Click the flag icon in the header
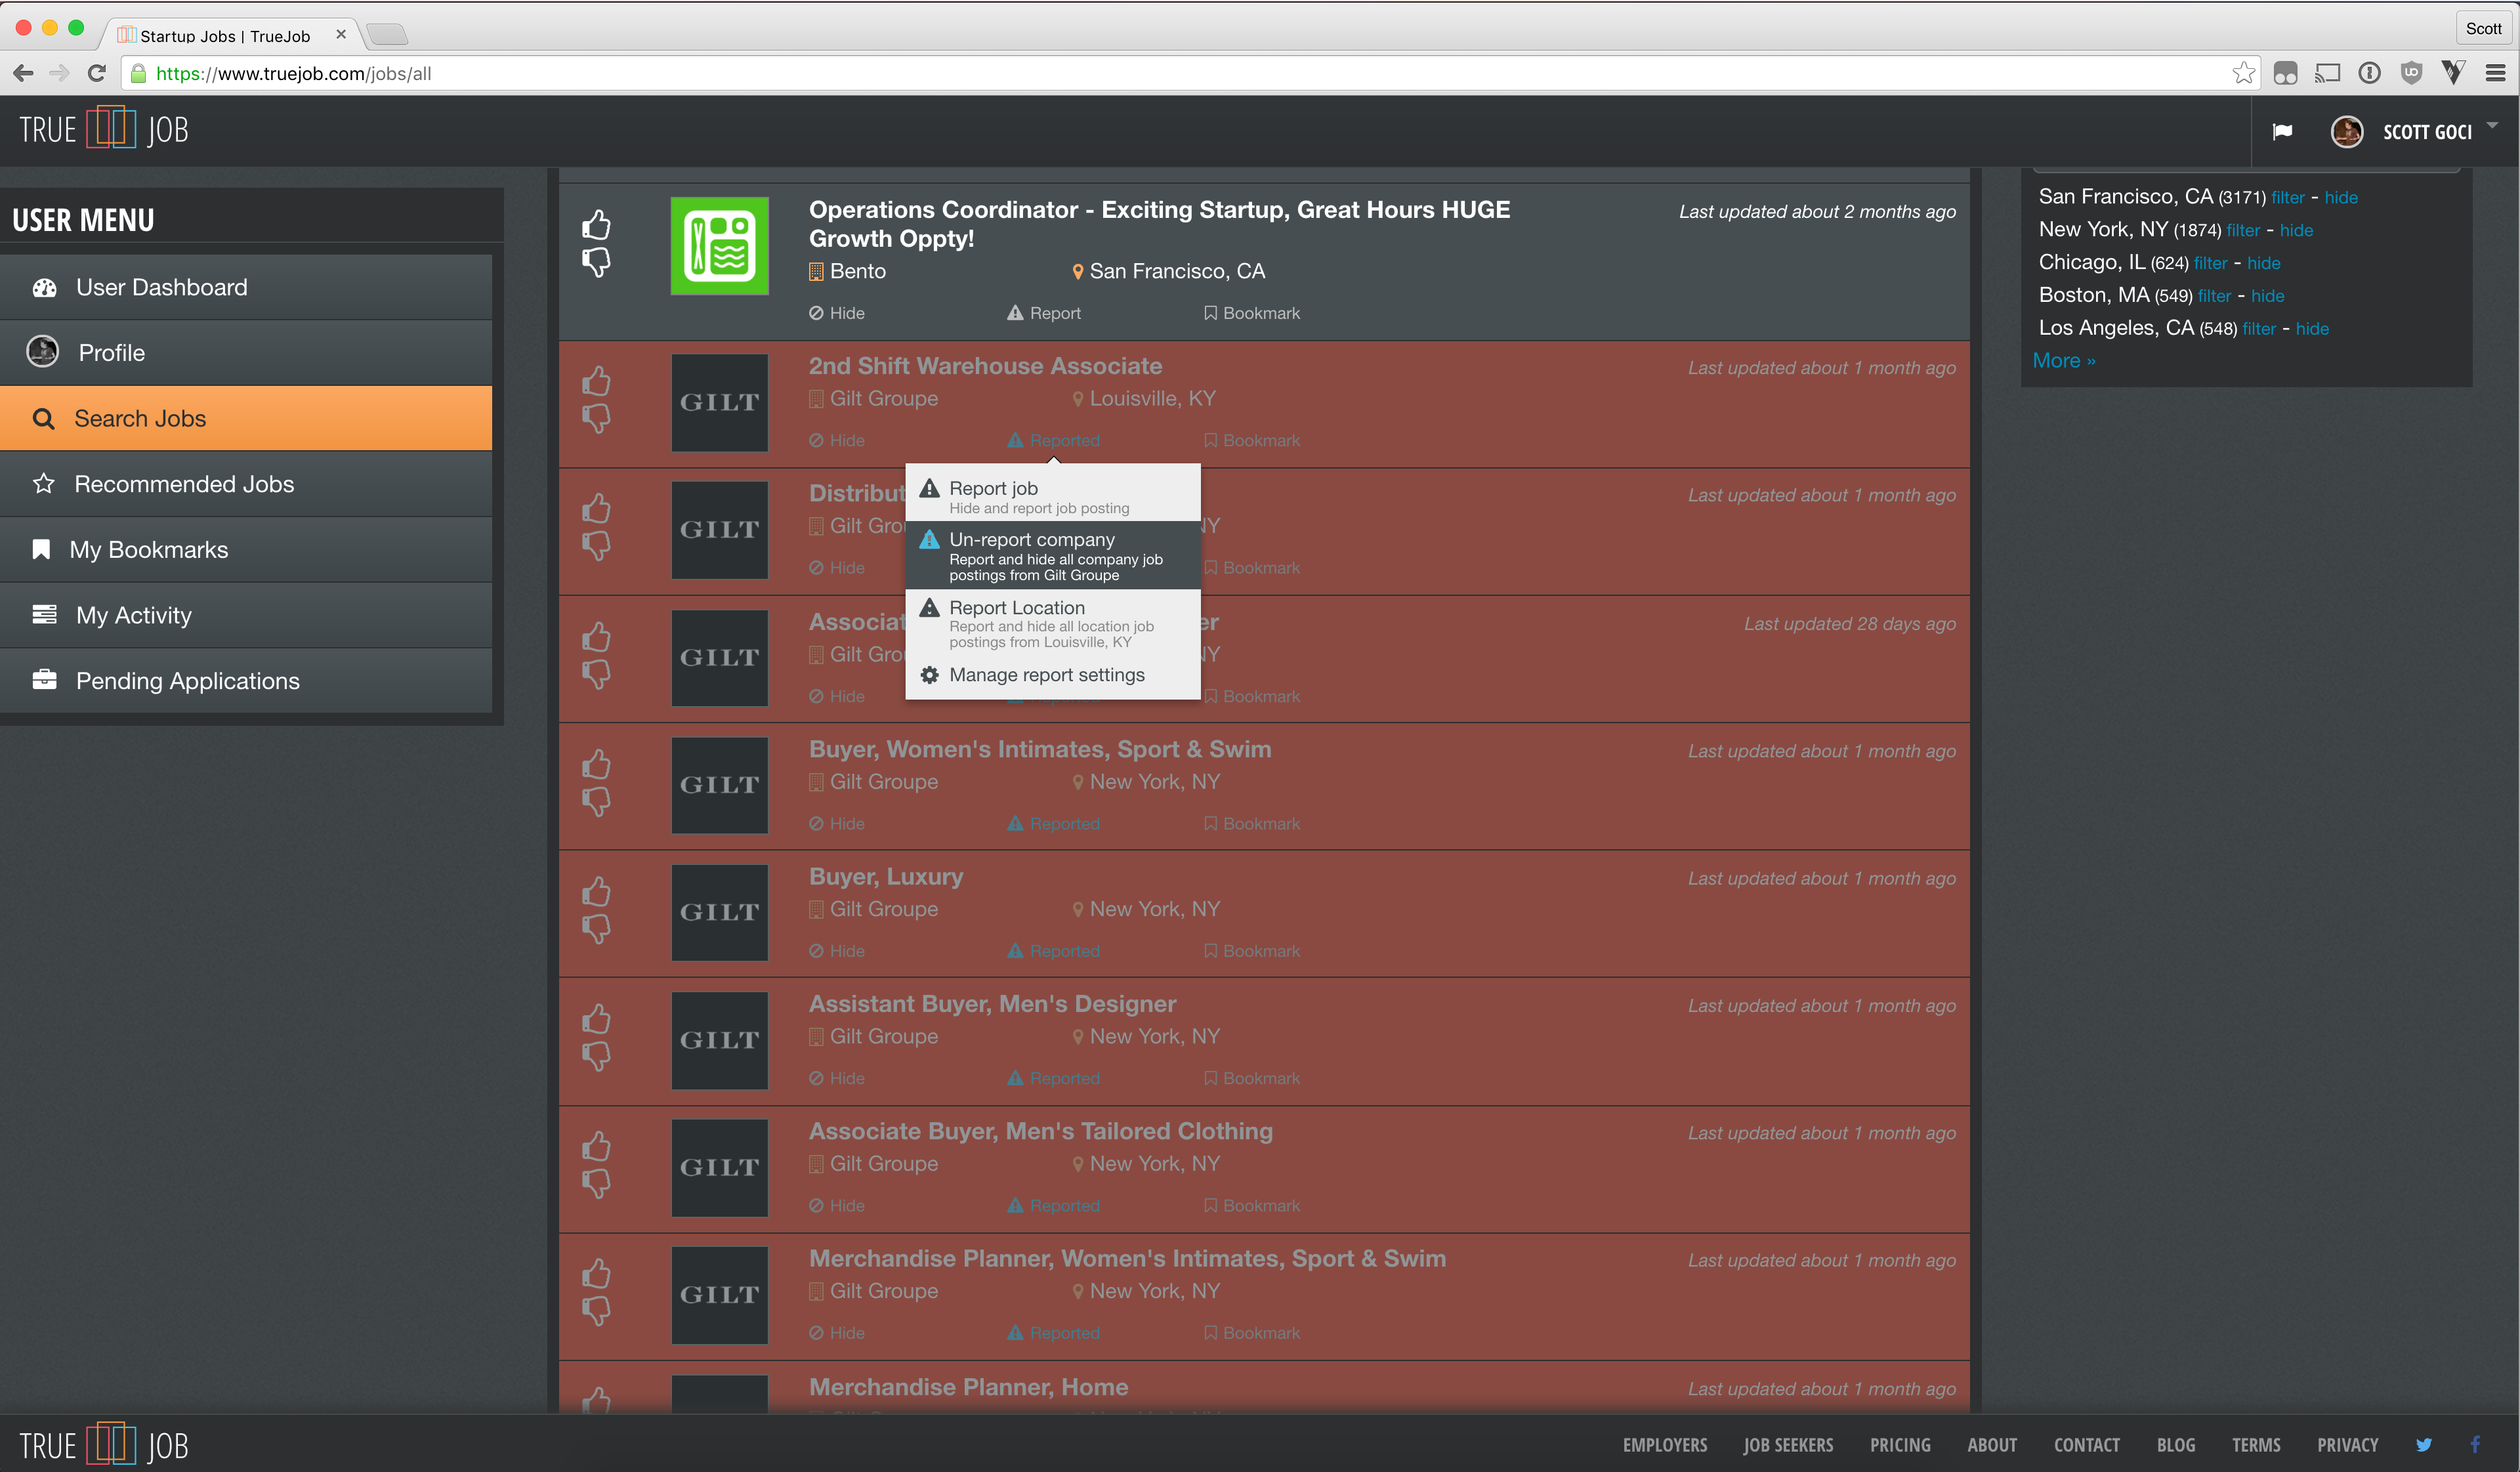The height and width of the screenshot is (1472, 2520). 2282,132
